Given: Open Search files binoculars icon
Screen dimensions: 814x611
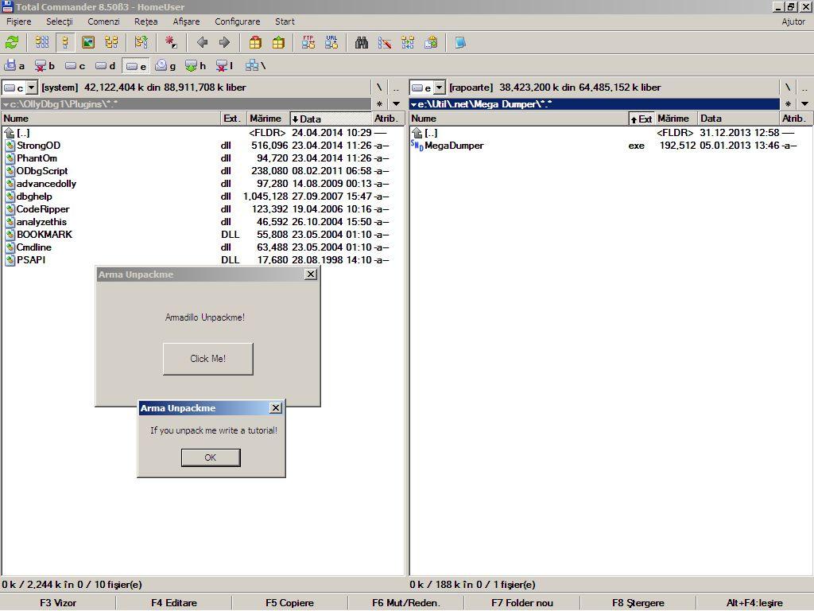Looking at the screenshot, I should point(362,42).
